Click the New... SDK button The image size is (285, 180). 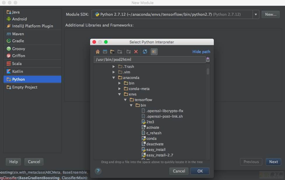click(x=271, y=14)
